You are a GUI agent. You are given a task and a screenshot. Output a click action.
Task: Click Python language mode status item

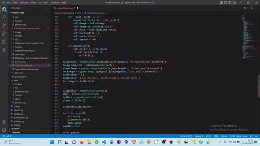tap(224, 136)
